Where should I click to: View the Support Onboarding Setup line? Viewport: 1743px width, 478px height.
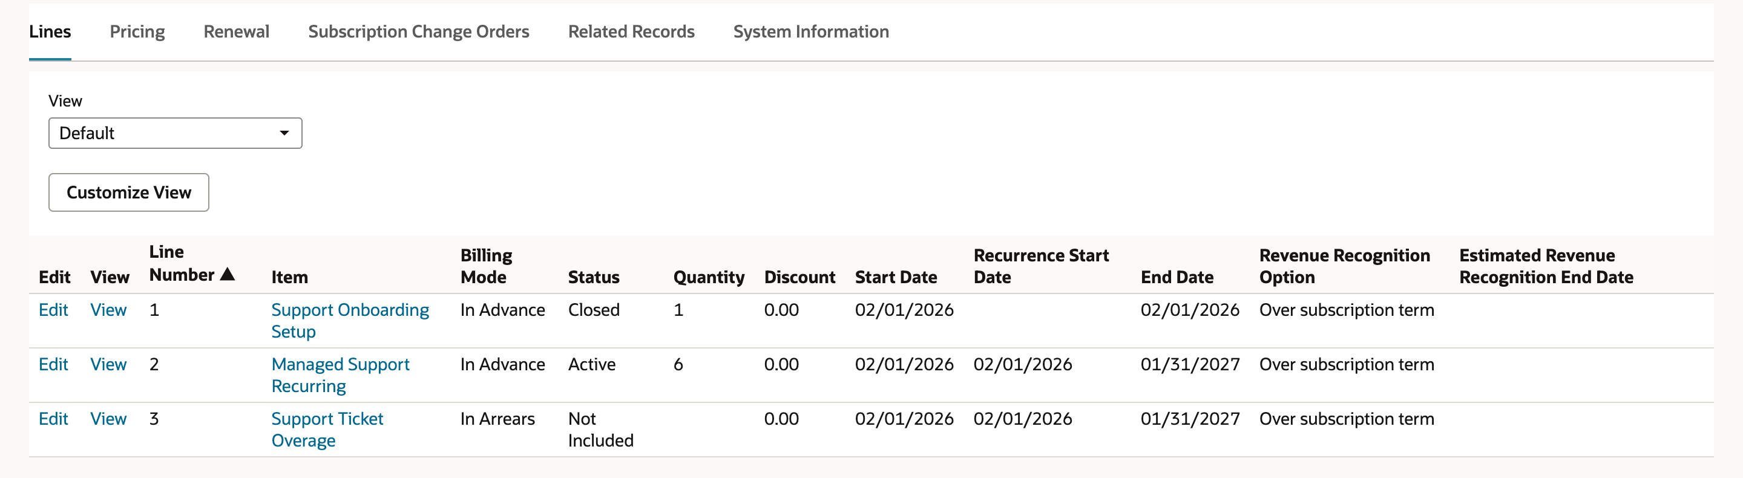pos(108,310)
